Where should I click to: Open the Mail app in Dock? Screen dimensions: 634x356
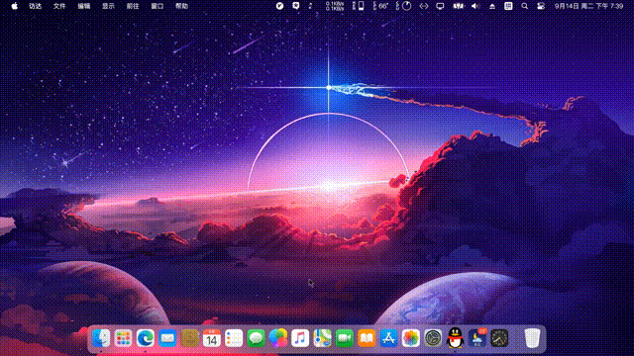(167, 338)
